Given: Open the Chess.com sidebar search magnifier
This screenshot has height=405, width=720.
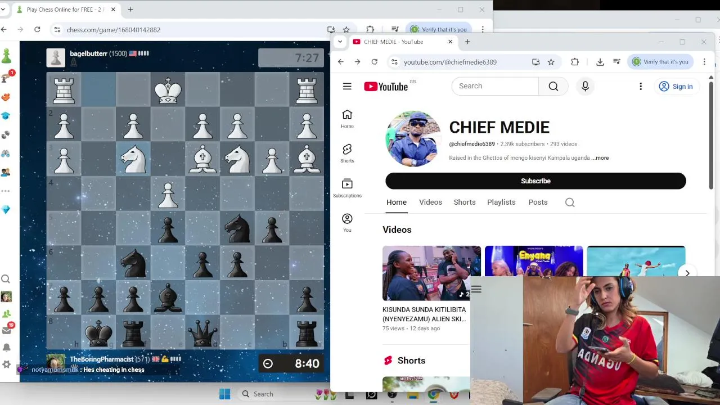Looking at the screenshot, I should [6, 279].
